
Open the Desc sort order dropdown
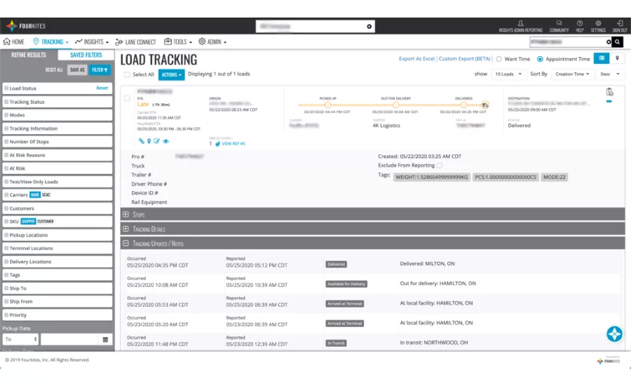[x=610, y=74]
